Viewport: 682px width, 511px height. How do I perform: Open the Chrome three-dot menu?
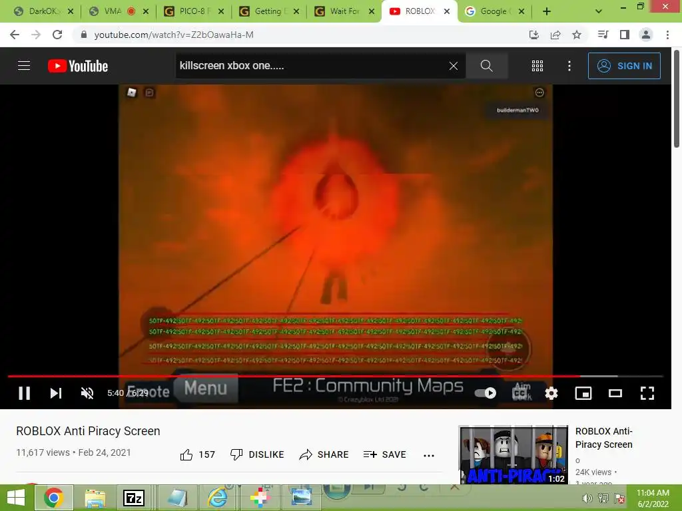coord(667,35)
